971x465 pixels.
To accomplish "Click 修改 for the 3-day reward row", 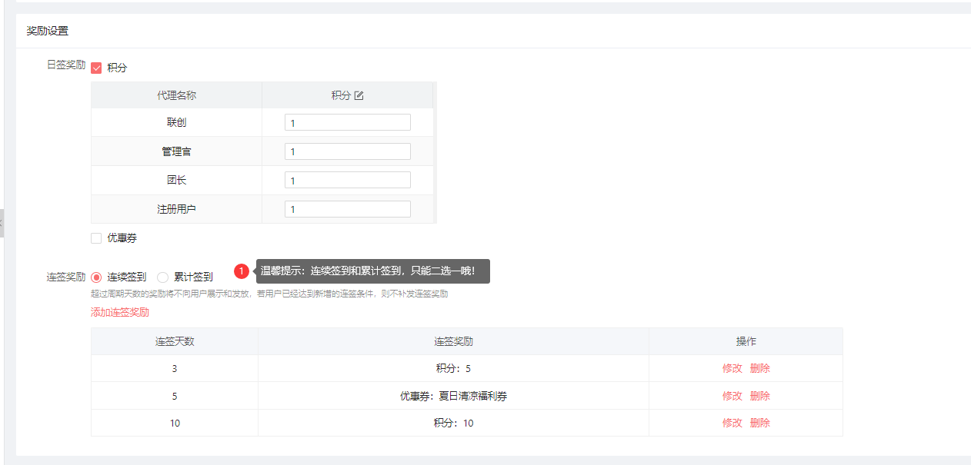I will coord(732,368).
